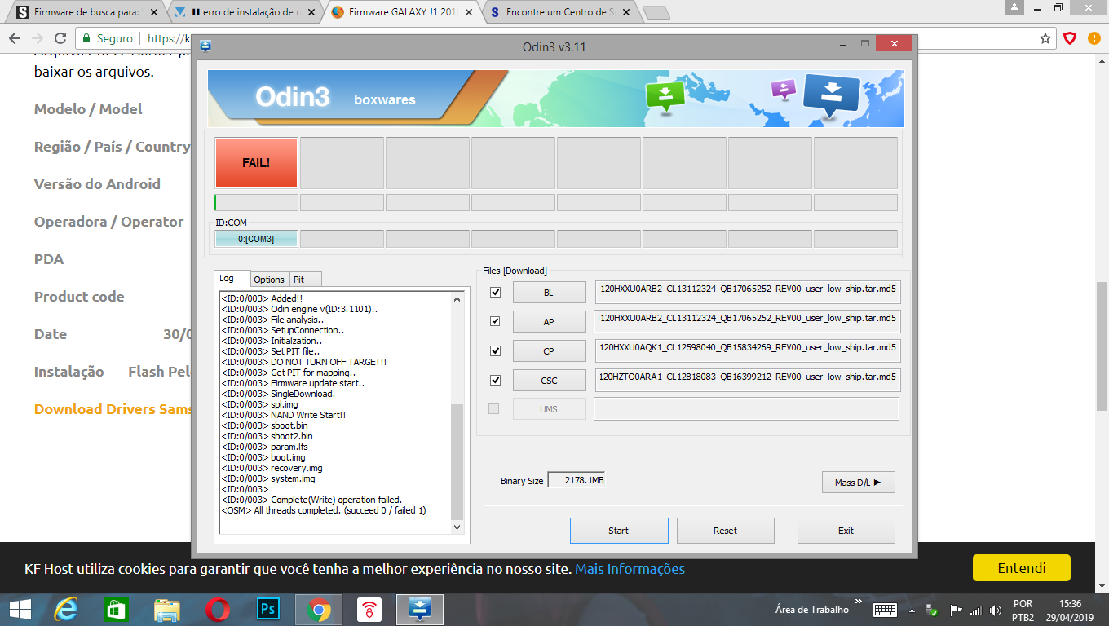Click the Exit button in Odin3
The height and width of the screenshot is (626, 1109).
tap(846, 531)
